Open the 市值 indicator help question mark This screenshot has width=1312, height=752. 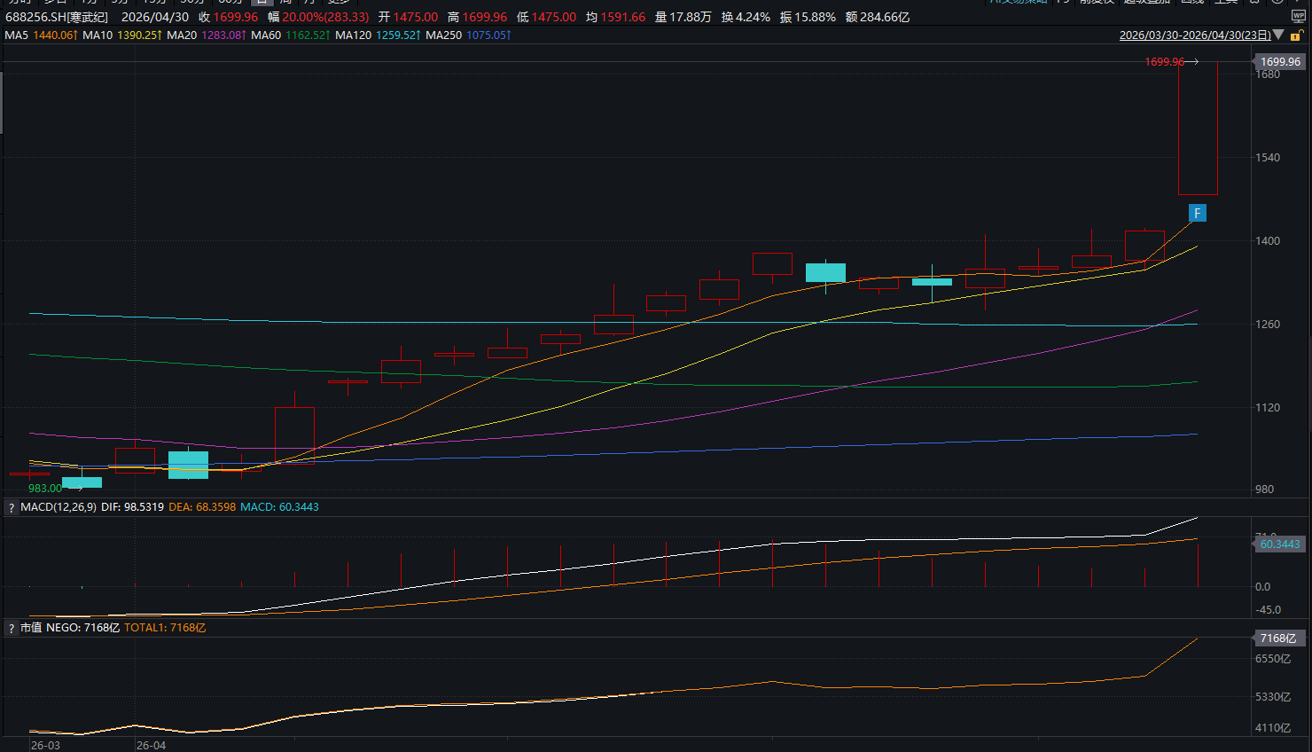pyautogui.click(x=12, y=628)
